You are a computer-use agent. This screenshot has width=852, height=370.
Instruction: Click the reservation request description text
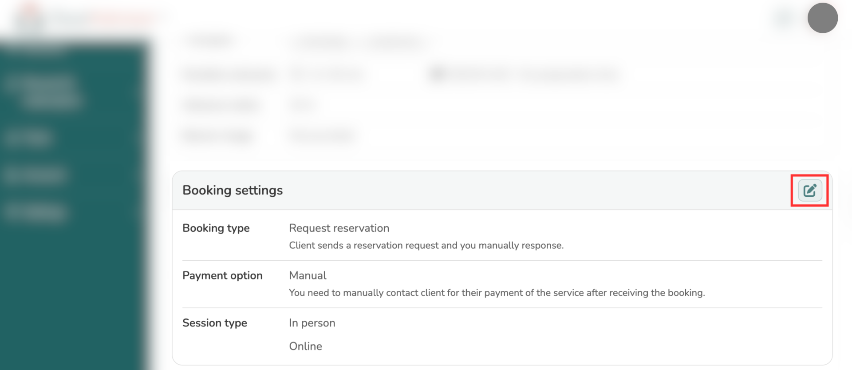426,246
